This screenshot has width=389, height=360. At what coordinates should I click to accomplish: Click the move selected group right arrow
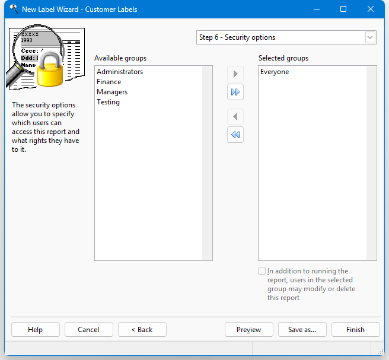(x=235, y=74)
